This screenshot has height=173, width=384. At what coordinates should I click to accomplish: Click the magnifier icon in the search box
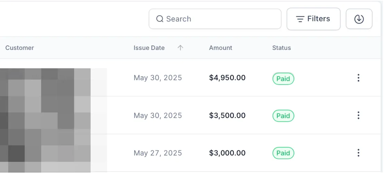(160, 19)
